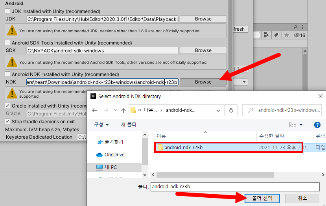326x206 pixels.
Task: Refresh the folder dialog listing
Action: [x=231, y=110]
